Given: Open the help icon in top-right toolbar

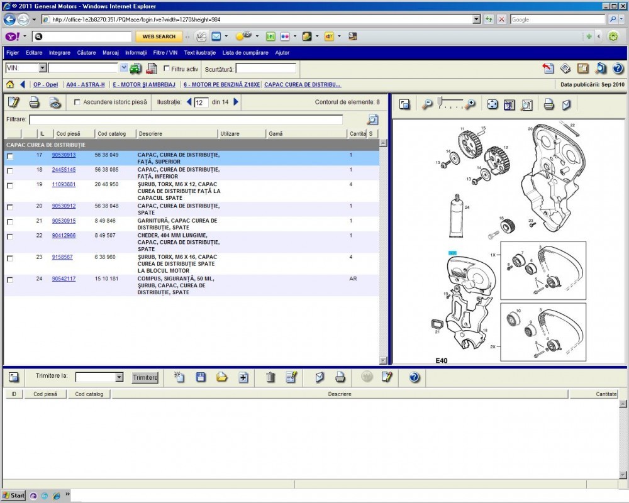Looking at the screenshot, I should 618,69.
